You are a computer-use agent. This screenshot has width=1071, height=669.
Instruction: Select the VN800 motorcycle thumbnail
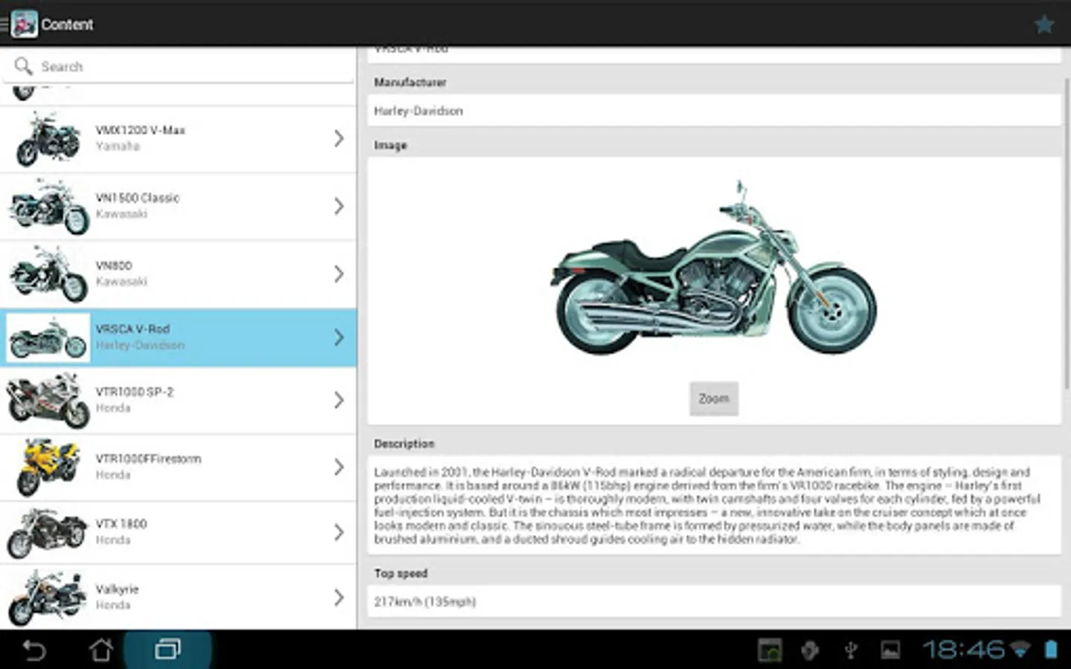48,274
